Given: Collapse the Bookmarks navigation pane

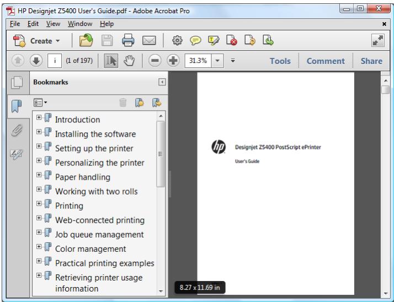Looking at the screenshot, I should click(162, 82).
